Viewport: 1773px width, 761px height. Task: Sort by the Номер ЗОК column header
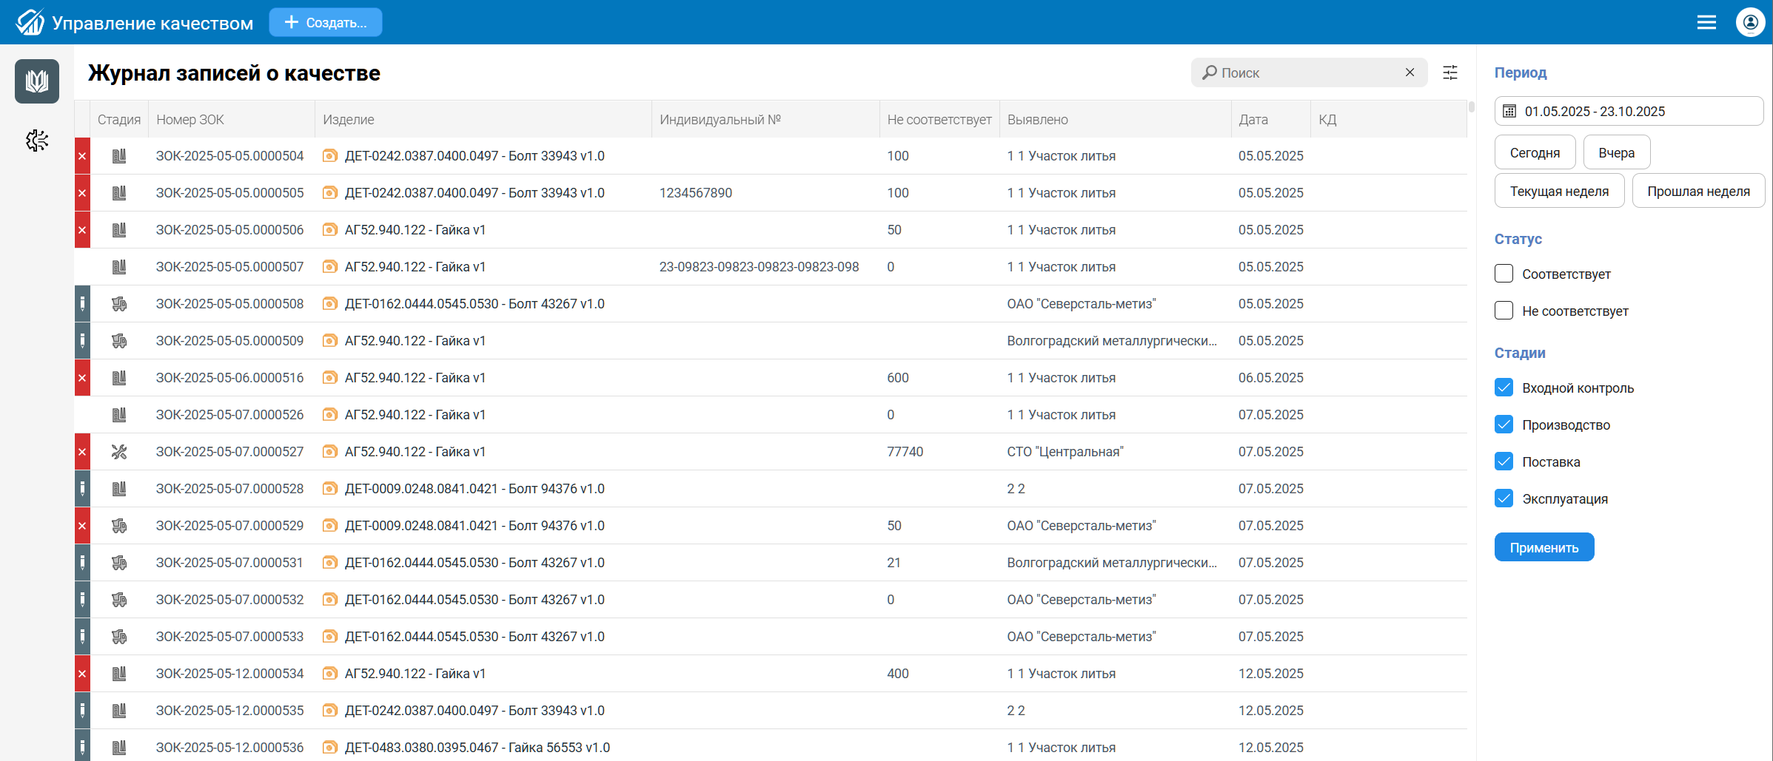pyautogui.click(x=190, y=120)
